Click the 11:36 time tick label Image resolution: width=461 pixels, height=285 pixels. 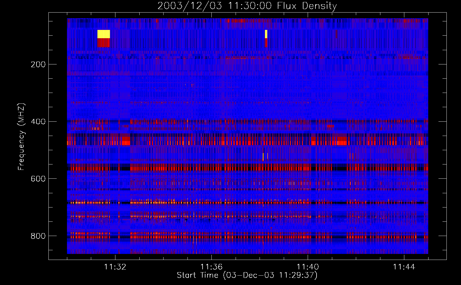(211, 267)
